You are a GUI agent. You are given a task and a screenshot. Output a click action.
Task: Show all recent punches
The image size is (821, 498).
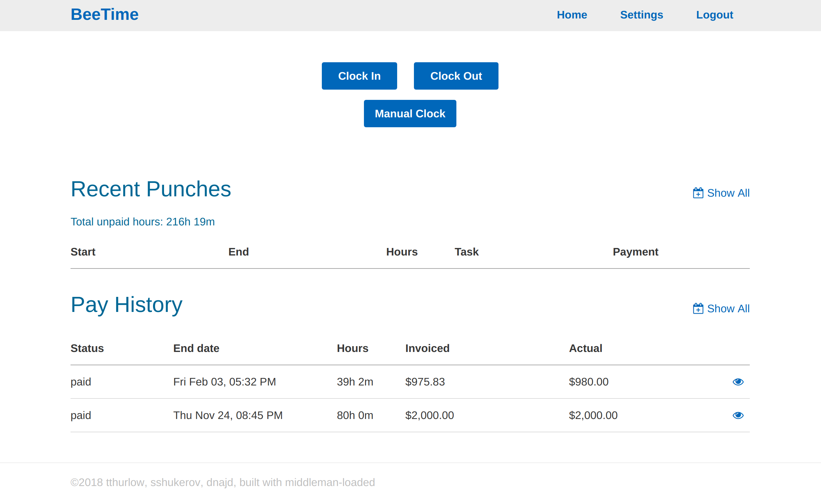coord(721,193)
